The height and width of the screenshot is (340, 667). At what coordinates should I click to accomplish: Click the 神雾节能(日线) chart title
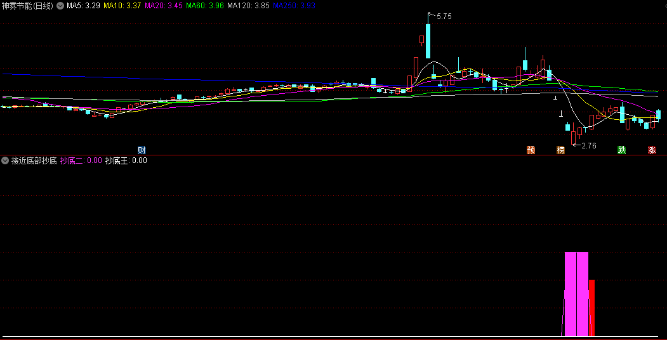28,6
